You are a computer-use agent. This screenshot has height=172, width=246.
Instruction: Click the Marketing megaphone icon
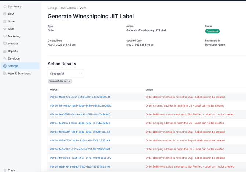(x=5, y=36)
